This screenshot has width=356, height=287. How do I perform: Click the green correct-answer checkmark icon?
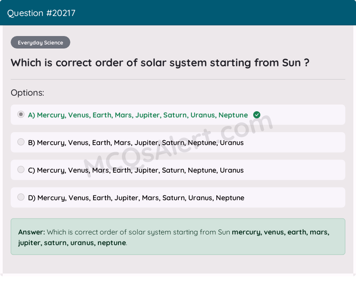point(257,114)
